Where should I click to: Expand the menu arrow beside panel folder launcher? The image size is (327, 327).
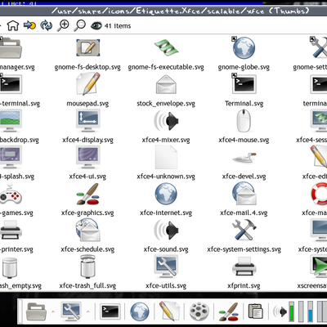53,311
